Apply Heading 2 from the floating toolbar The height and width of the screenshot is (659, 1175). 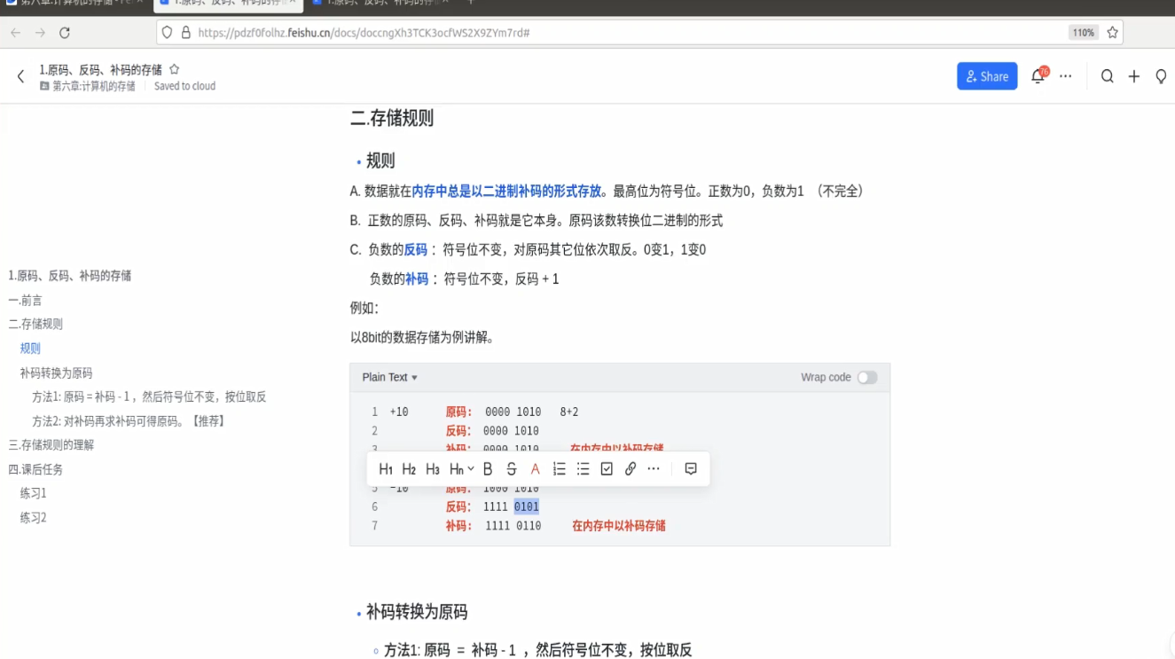click(x=409, y=468)
